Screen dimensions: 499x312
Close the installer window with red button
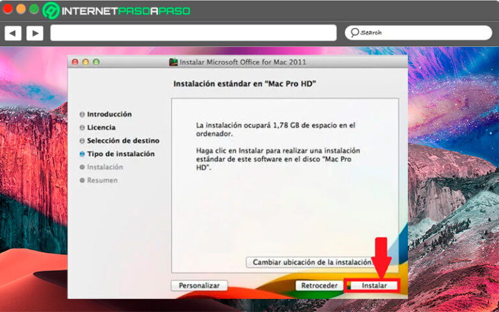75,62
